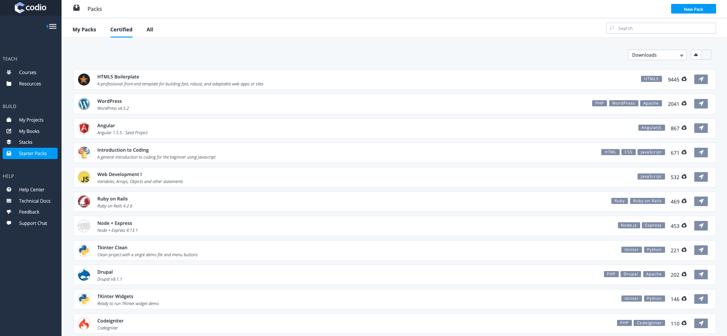This screenshot has width=727, height=336.
Task: Use the WordPress pack arrow button
Action: [701, 104]
